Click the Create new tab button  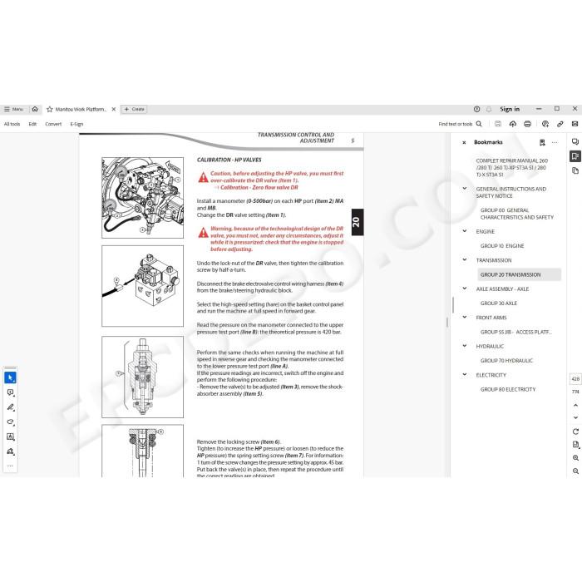point(134,109)
